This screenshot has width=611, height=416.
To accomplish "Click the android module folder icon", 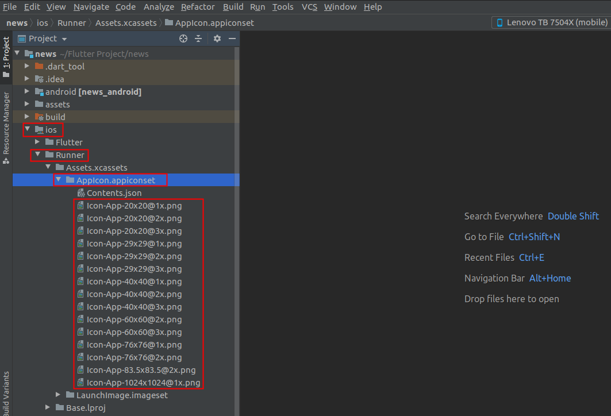I will 39,92.
